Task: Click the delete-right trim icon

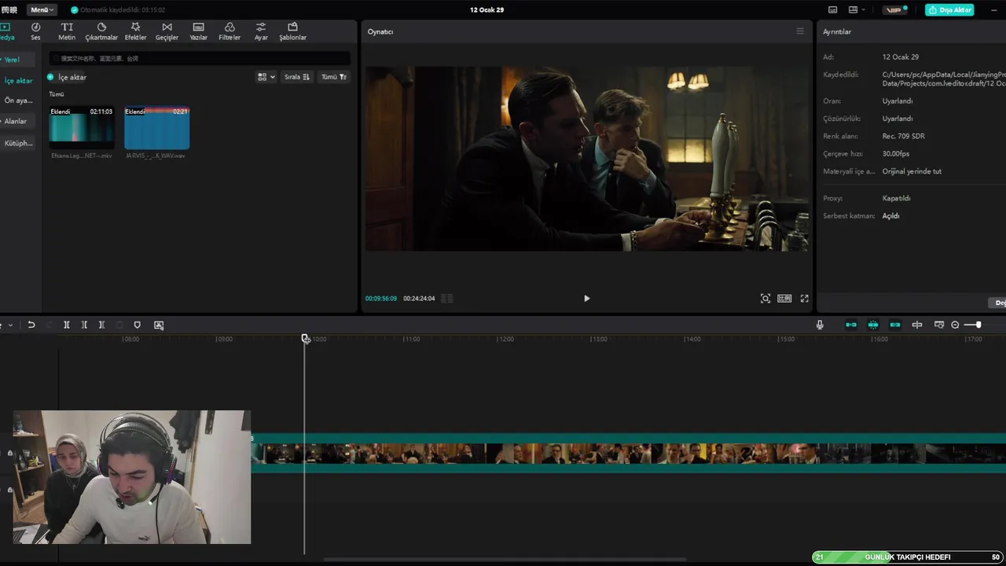Action: (x=101, y=325)
